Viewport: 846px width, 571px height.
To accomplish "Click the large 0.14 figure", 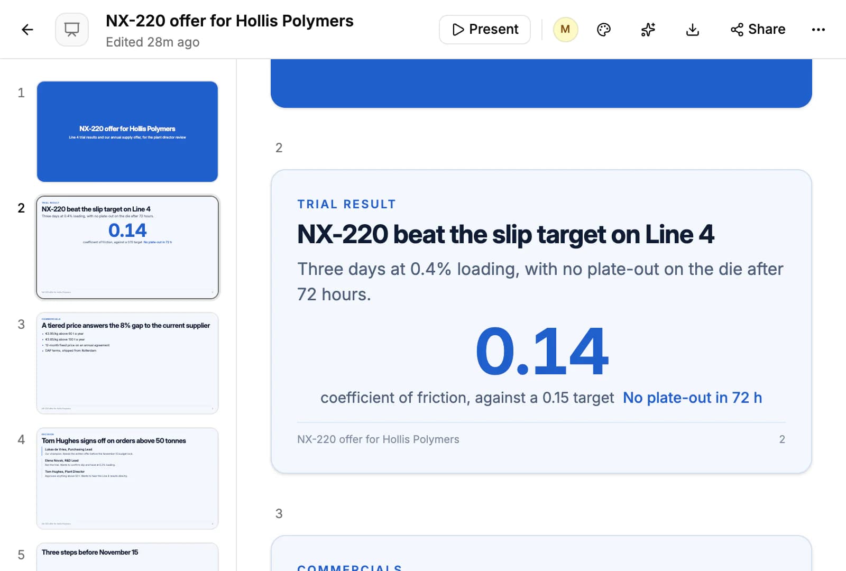I will point(541,352).
